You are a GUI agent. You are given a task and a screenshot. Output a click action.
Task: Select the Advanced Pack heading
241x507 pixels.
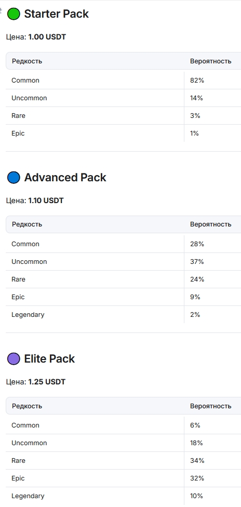[65, 178]
